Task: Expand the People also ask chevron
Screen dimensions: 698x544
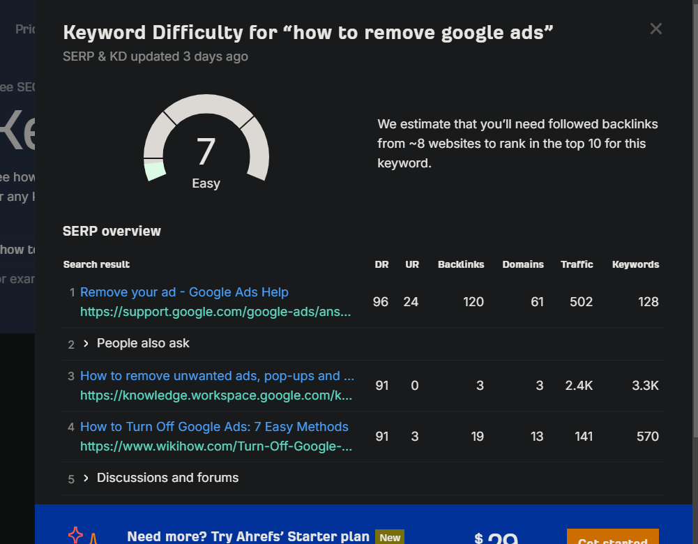Action: [x=86, y=344]
